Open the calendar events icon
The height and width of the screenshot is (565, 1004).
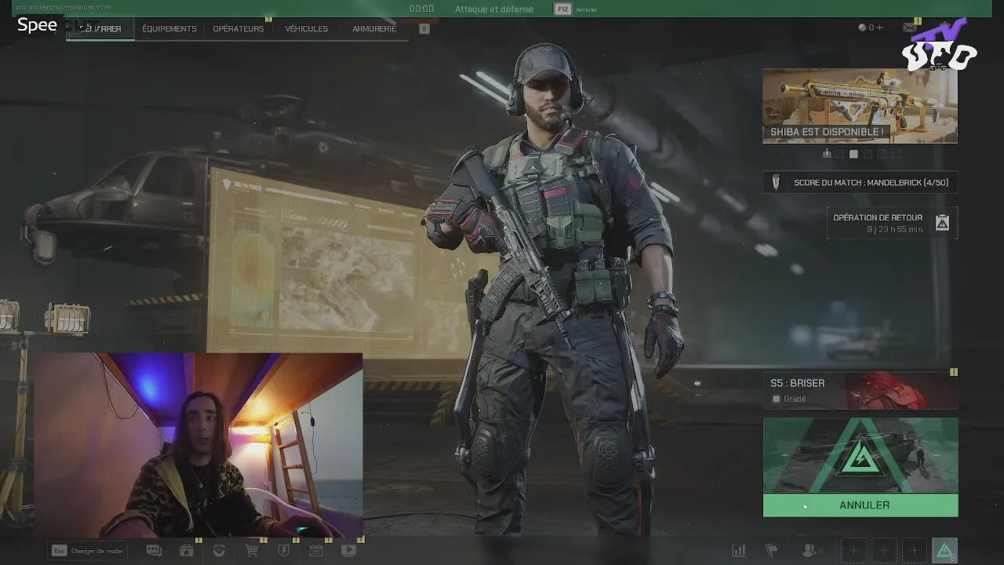point(316,551)
